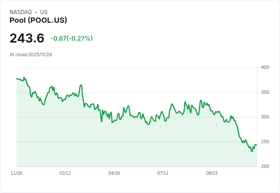The width and height of the screenshot is (280, 193).
Task: Click the US market label
Action: (x=44, y=12)
